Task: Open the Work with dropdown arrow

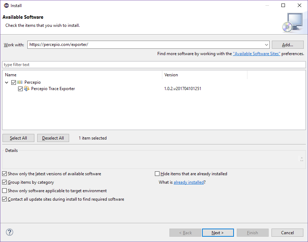Action: (267, 45)
